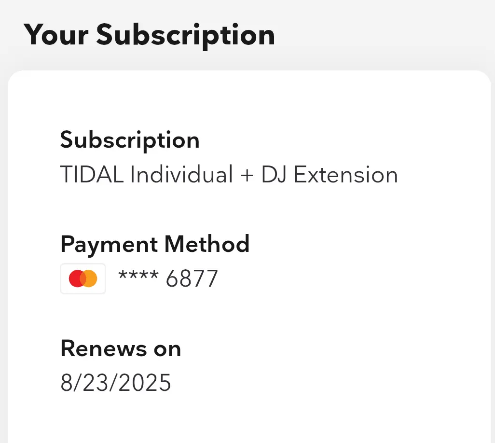Image resolution: width=495 pixels, height=443 pixels.
Task: Click the Payment Method label
Action: (155, 245)
